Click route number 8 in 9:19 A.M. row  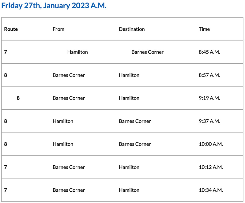(x=18, y=98)
